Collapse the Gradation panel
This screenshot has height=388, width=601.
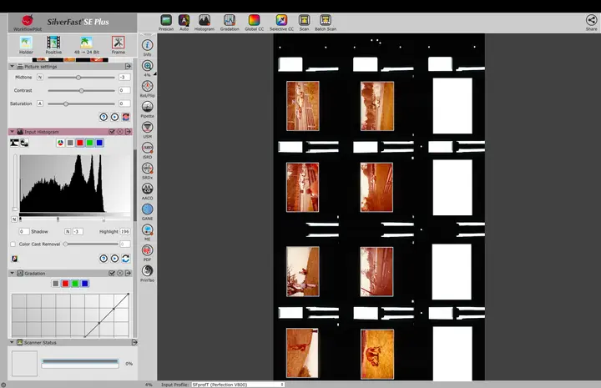12,273
